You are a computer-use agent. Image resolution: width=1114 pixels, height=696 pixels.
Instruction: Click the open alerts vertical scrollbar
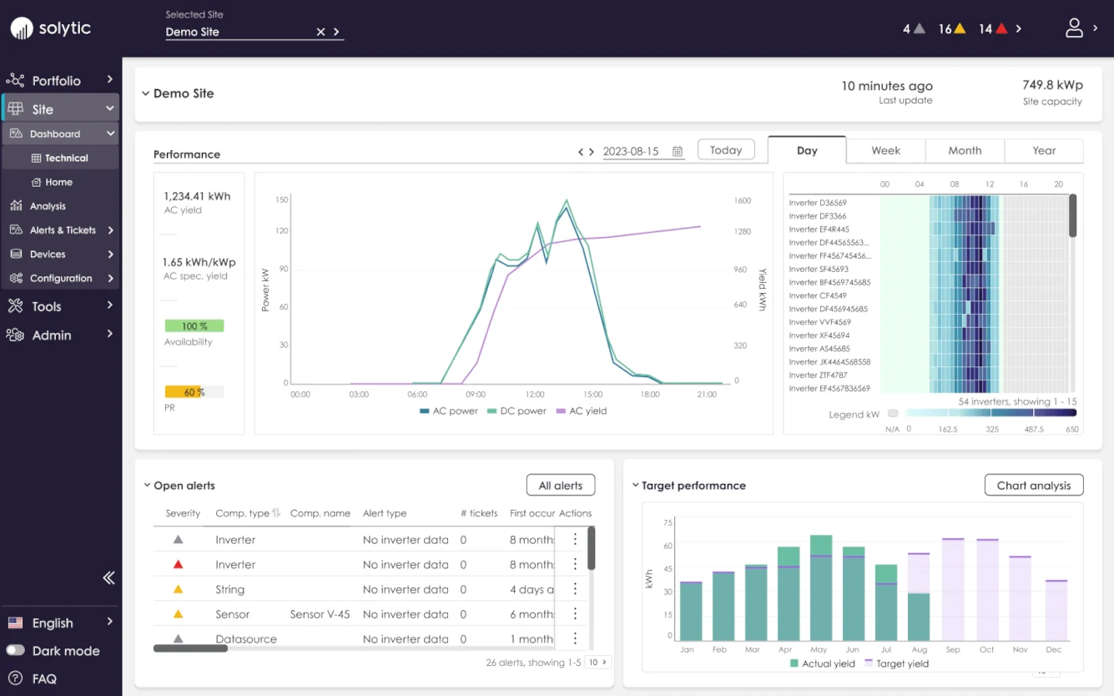pyautogui.click(x=592, y=548)
